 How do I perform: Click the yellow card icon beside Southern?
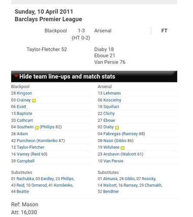point(37,128)
